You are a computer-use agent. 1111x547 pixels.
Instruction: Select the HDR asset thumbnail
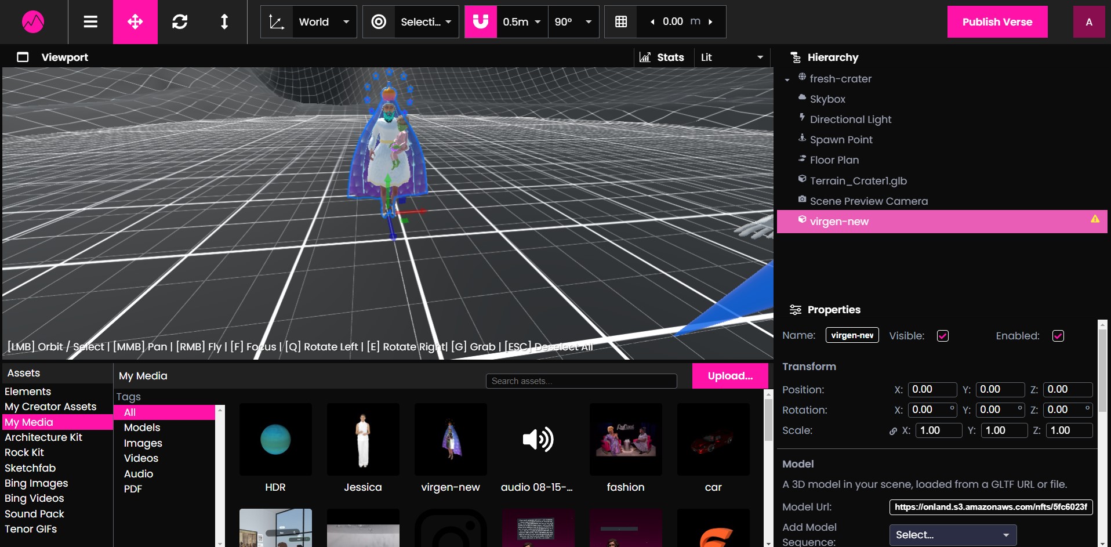[x=275, y=440]
